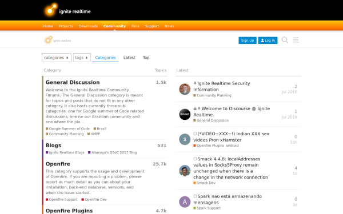Click the Smack Dev category tag

(204, 183)
